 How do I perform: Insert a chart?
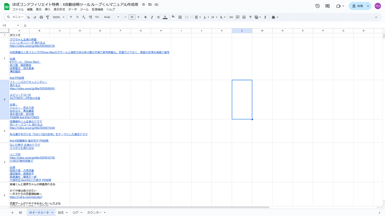pyautogui.click(x=244, y=17)
